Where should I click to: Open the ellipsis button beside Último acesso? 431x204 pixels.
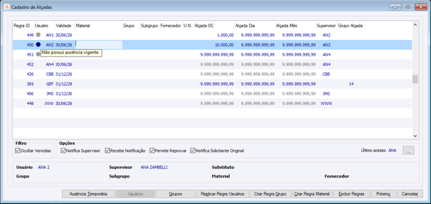409,150
